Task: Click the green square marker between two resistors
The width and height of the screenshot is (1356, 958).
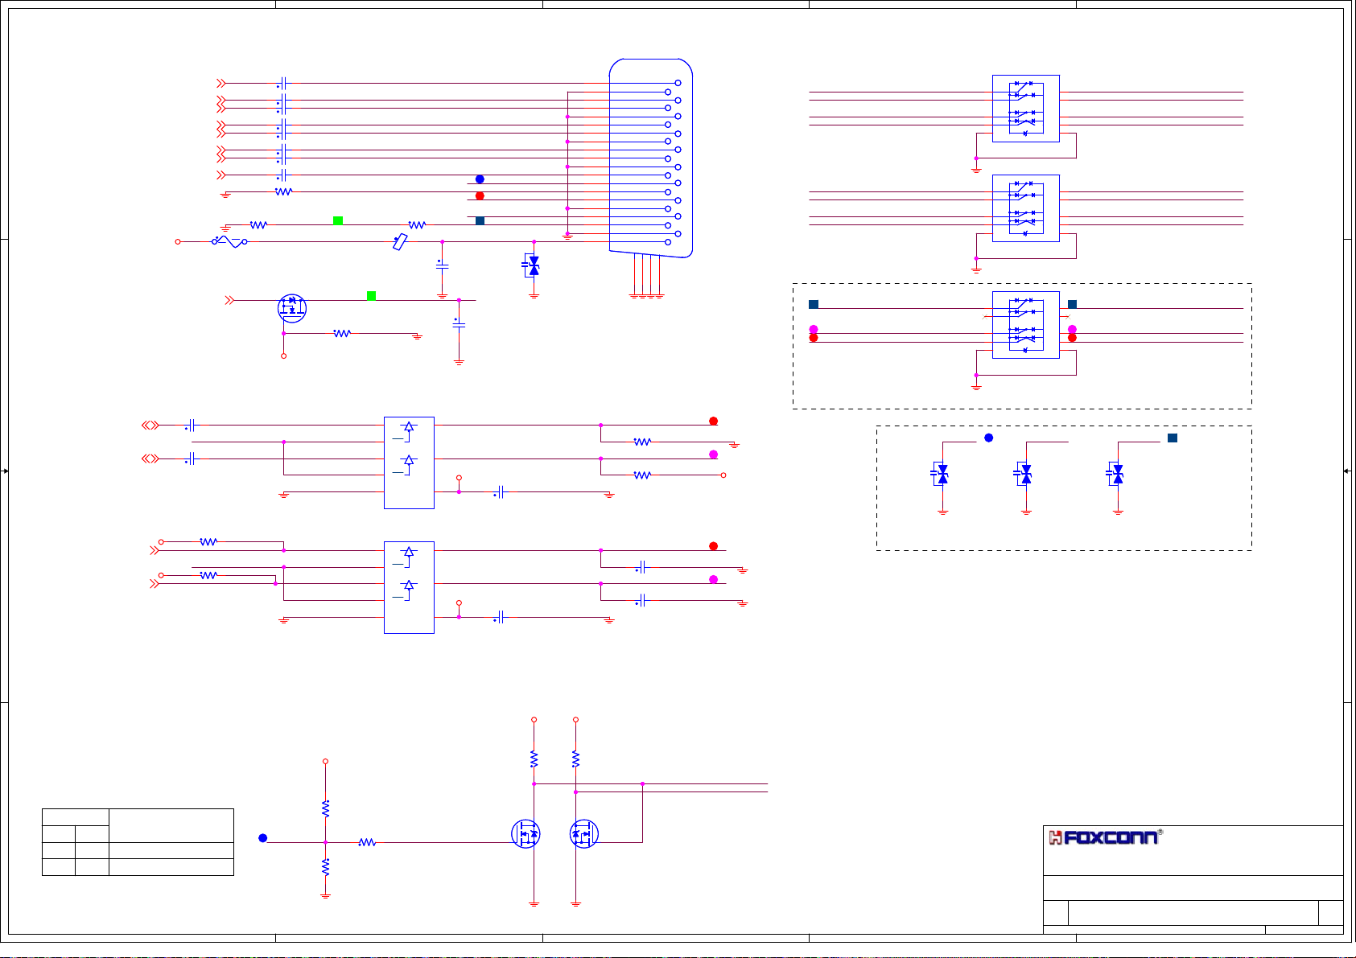Action: 338,220
